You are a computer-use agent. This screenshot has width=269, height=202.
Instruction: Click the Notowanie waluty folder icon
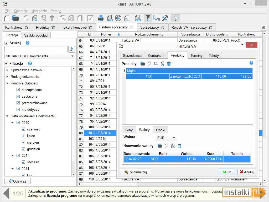coord(160,146)
